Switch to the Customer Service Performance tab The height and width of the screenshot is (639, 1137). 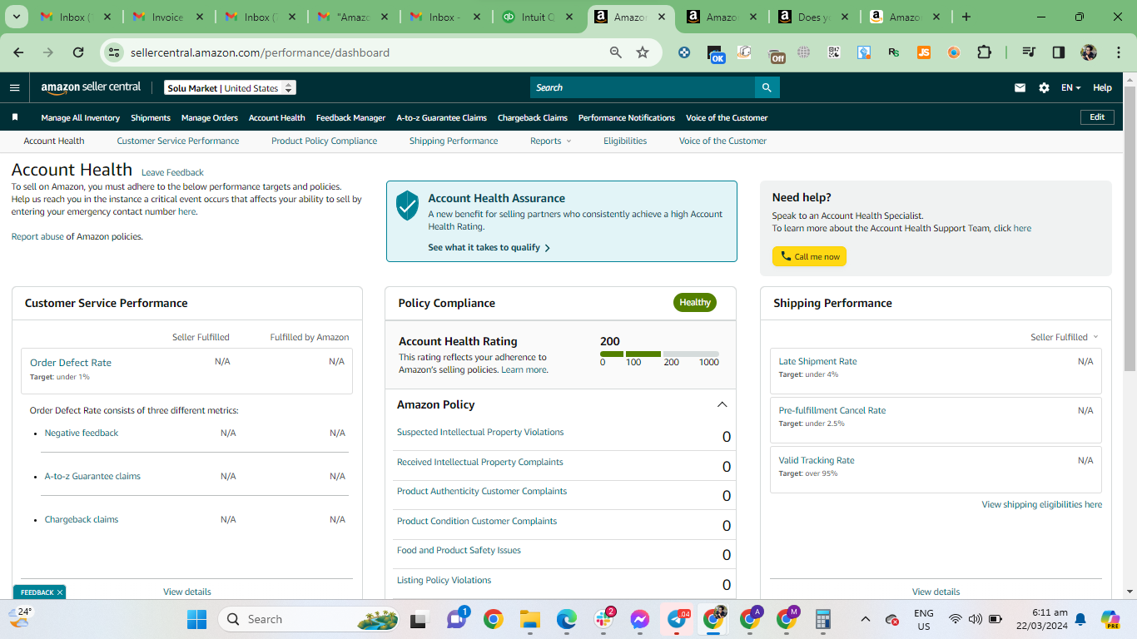coord(178,141)
